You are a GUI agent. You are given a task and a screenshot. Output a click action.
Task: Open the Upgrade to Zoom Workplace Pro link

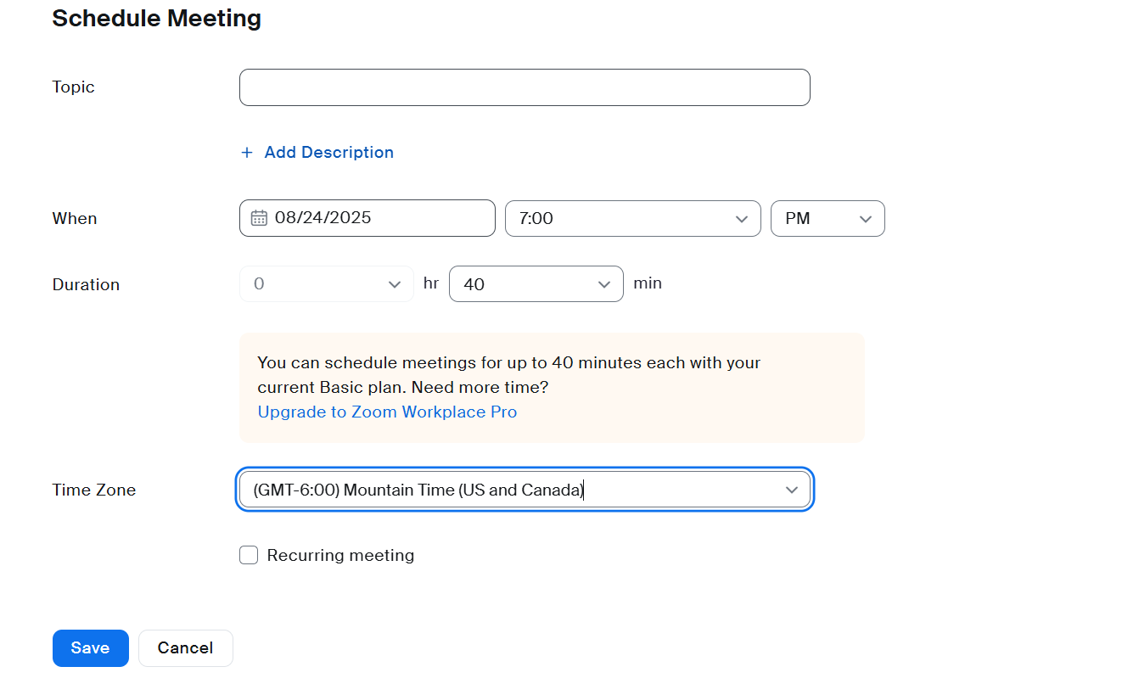(x=387, y=412)
